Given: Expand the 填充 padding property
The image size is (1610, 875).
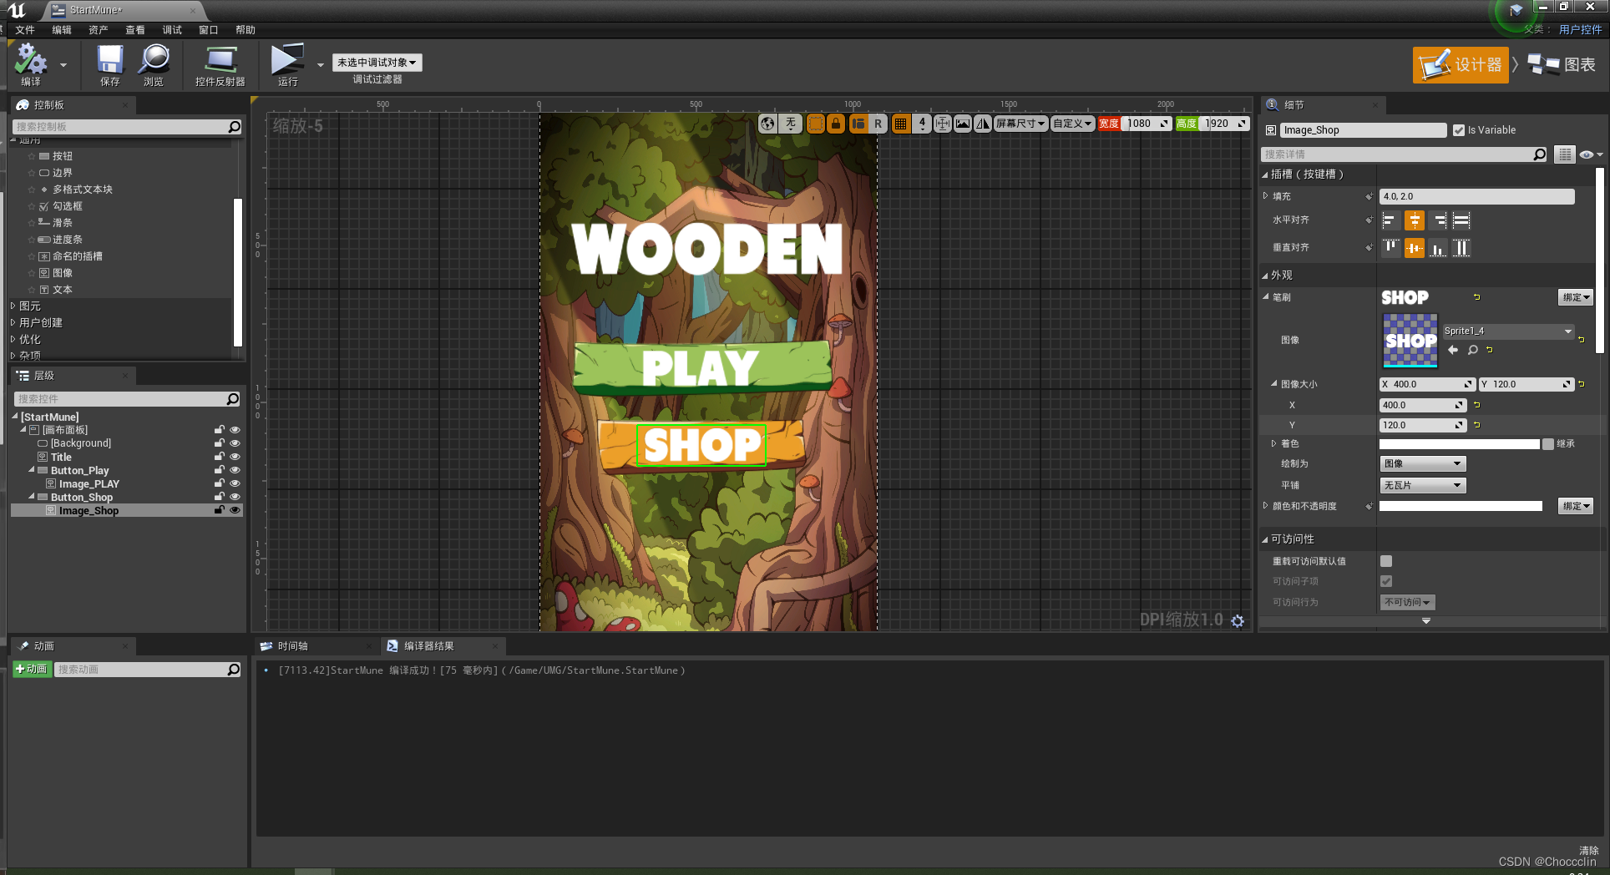Looking at the screenshot, I should click(x=1266, y=196).
